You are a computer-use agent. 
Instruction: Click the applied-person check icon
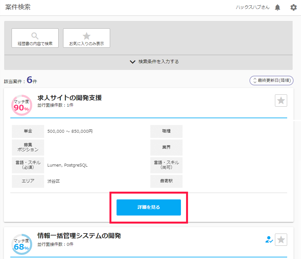[269, 240]
